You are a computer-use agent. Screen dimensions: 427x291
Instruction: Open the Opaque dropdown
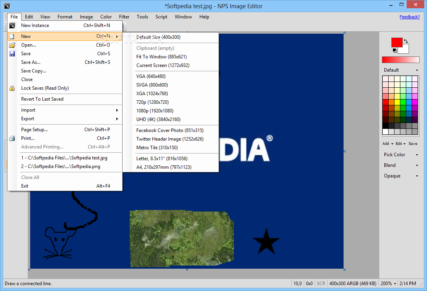(x=401, y=176)
